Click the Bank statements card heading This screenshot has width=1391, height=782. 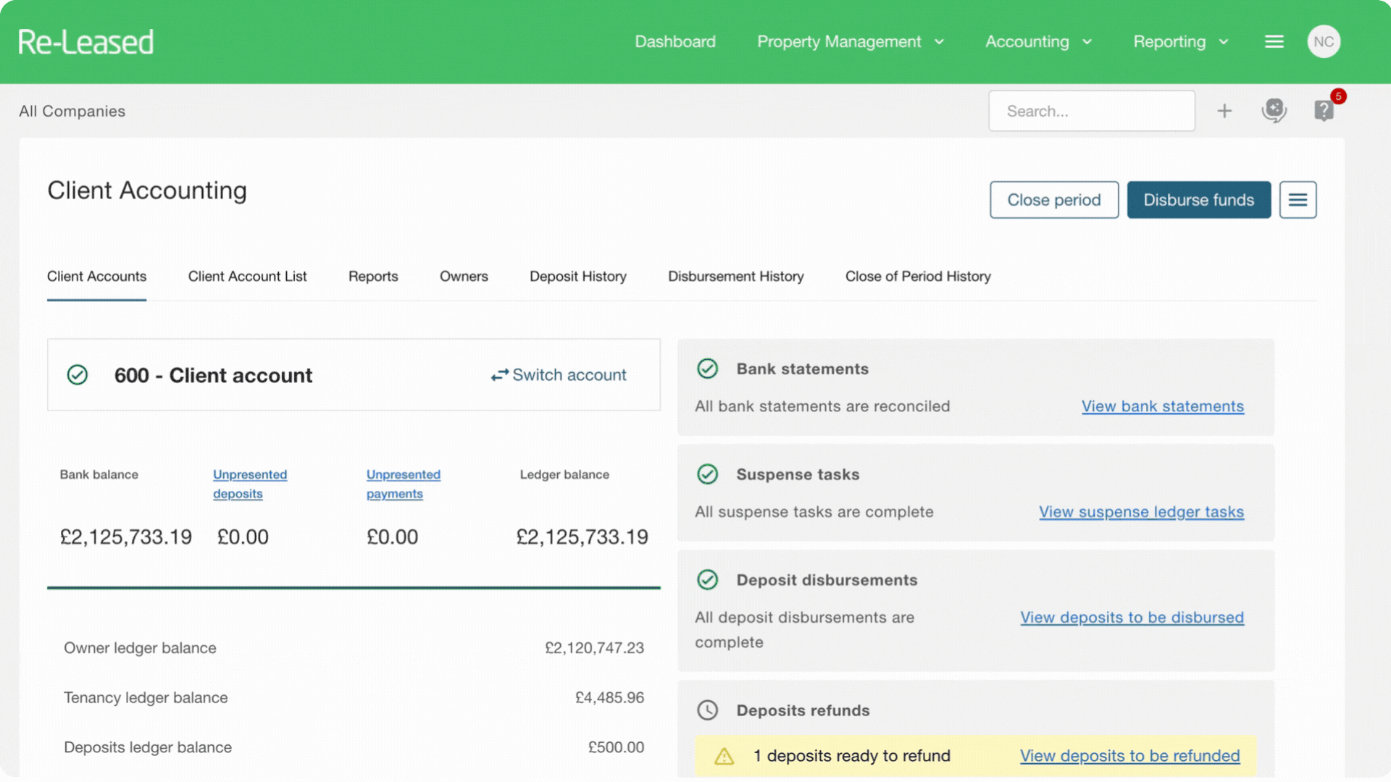pos(802,369)
